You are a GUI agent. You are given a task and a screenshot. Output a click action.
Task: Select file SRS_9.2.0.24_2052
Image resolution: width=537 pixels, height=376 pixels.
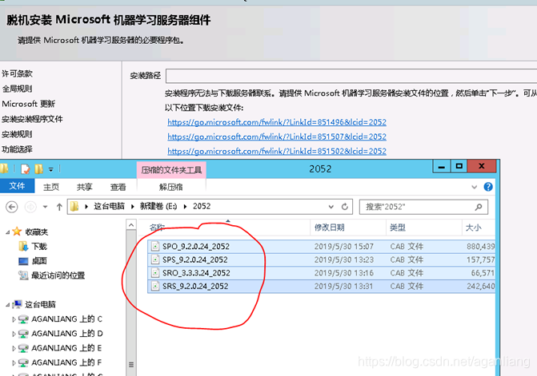pyautogui.click(x=321, y=286)
